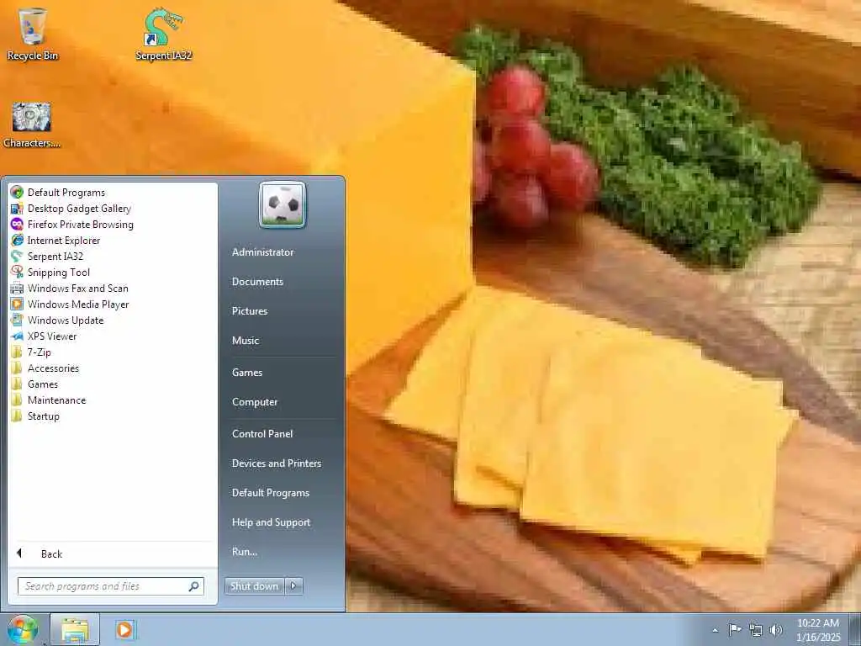Click the Default Programs icon in the programs list
Viewport: 861px width, 646px height.
point(17,193)
